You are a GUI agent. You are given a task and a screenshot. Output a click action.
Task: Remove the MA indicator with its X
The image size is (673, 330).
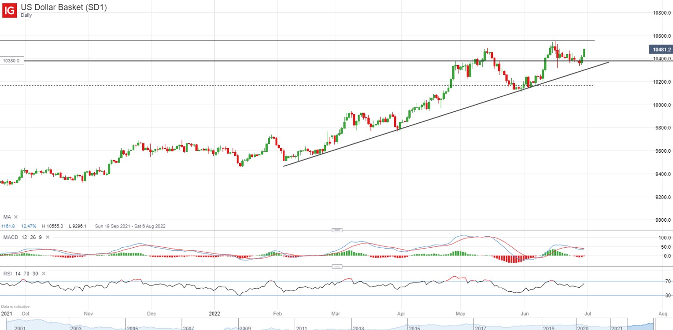(x=16, y=217)
